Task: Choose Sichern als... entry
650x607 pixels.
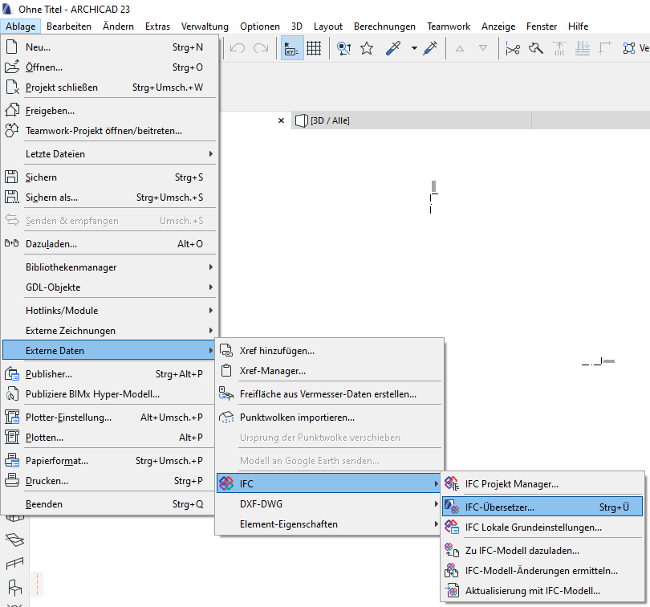Action: (x=109, y=198)
